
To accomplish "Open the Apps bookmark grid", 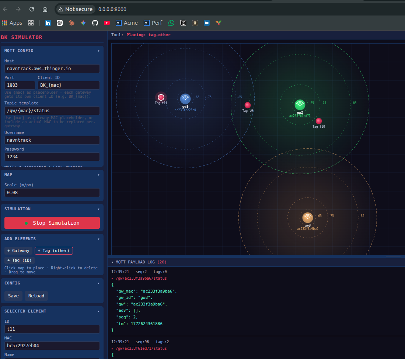I will point(12,23).
